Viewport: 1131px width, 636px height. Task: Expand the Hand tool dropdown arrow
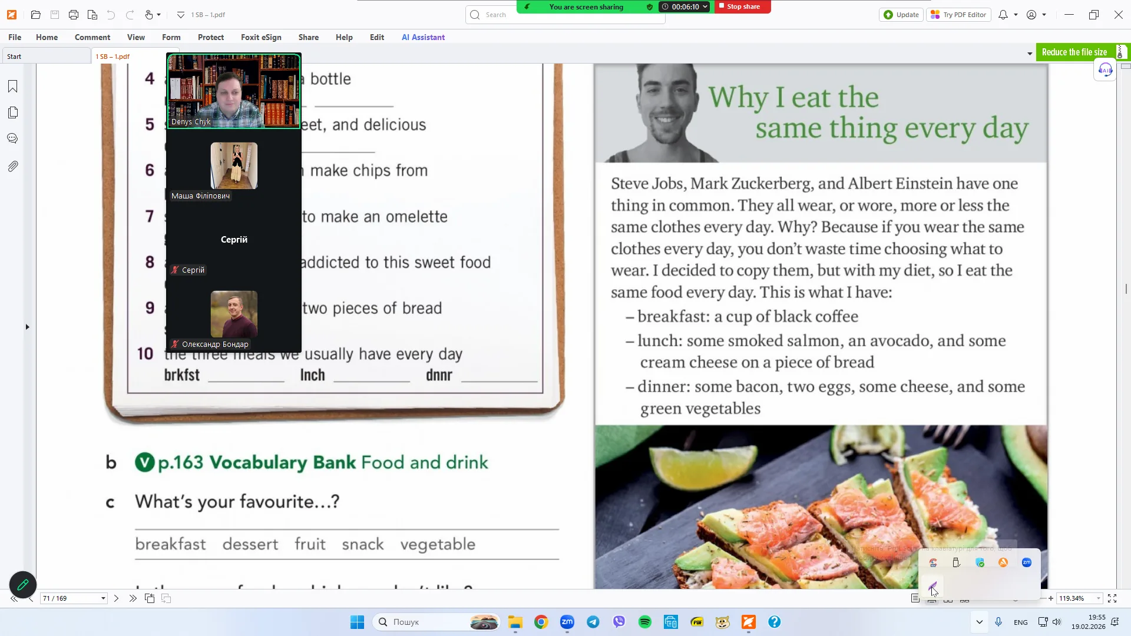(159, 15)
